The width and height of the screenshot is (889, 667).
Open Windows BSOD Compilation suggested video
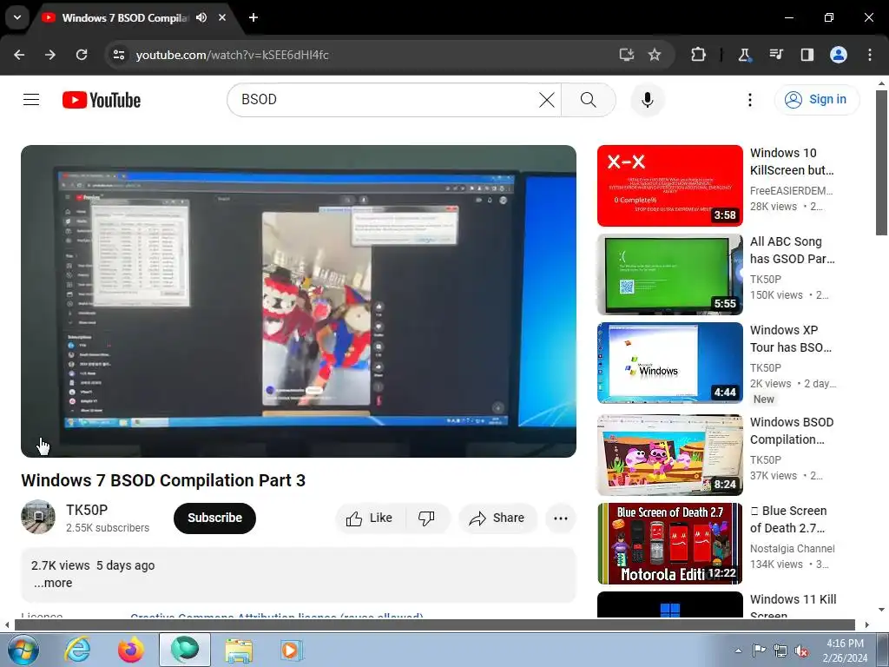click(x=669, y=455)
